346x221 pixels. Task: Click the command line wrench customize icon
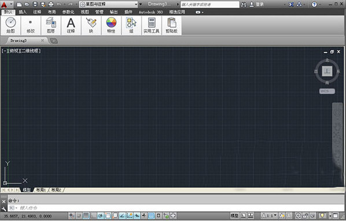click(3, 208)
